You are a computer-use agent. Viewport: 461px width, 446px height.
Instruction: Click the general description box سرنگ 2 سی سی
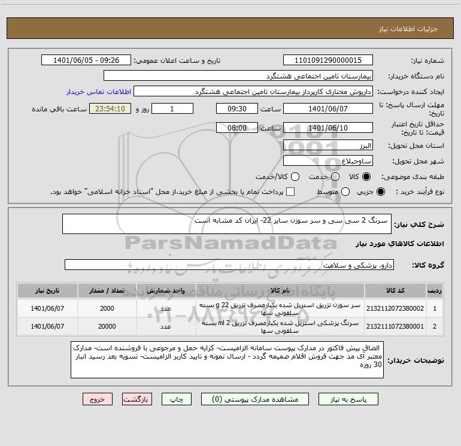[x=227, y=224]
